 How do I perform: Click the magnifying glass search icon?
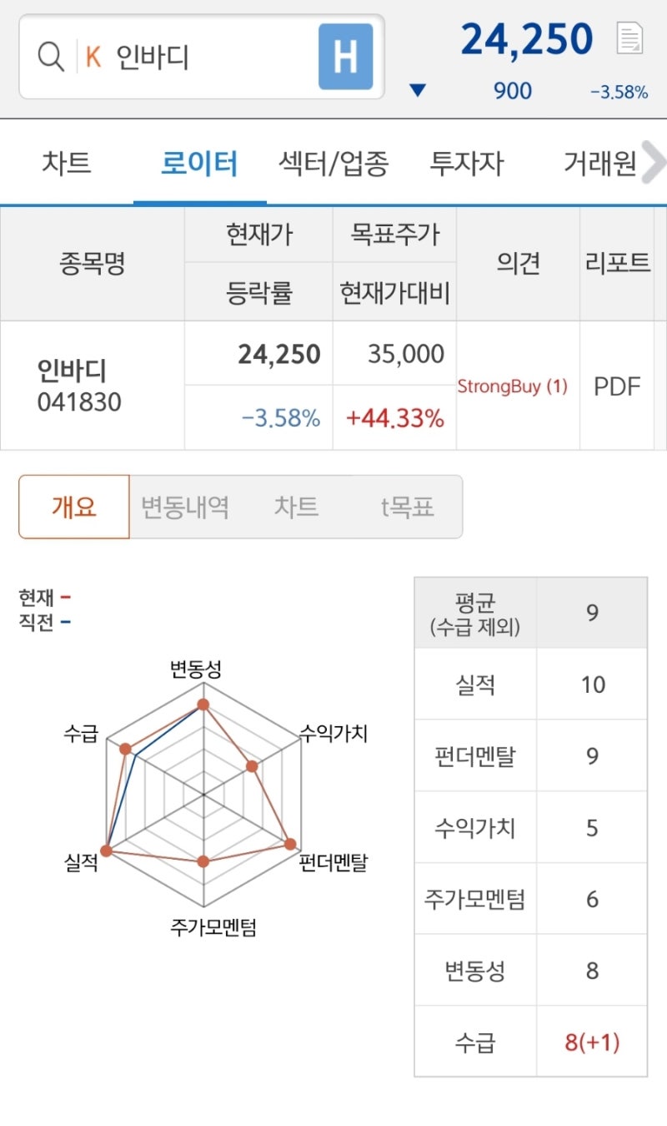point(52,58)
